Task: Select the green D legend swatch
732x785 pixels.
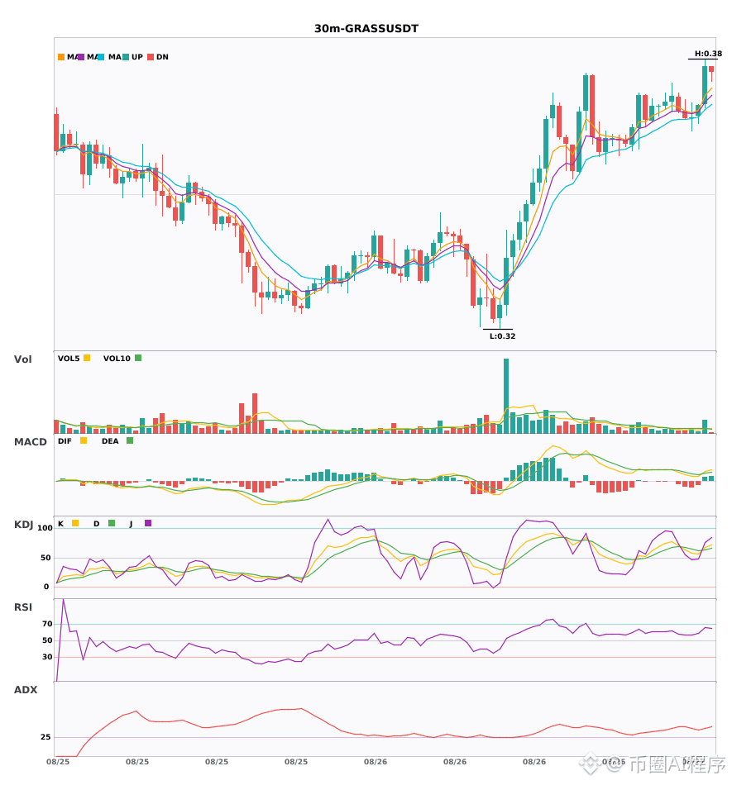Action: pyautogui.click(x=112, y=523)
